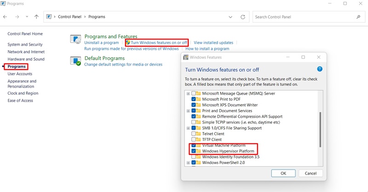
Task: Expand the Microsoft Message Queue (MSMQ) Server node
Action: (x=188, y=93)
